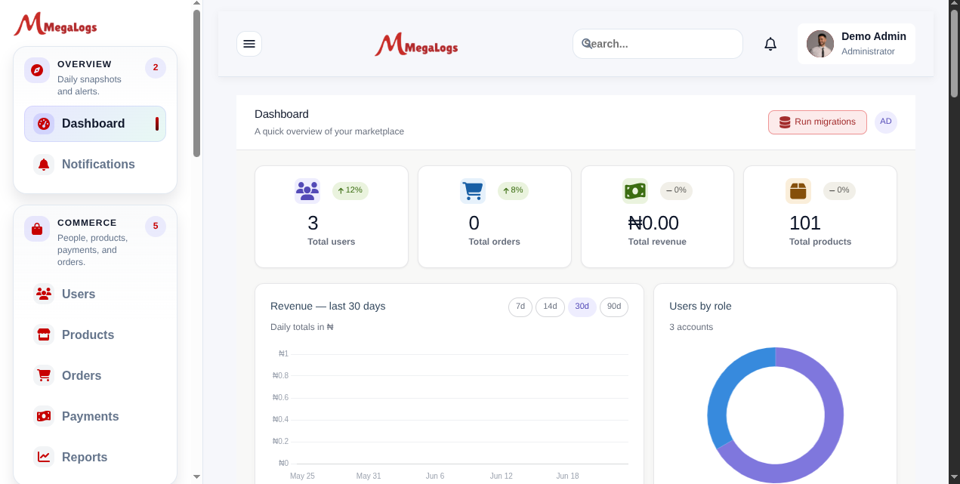Image resolution: width=960 pixels, height=484 pixels.
Task: Click the sidebar scroll down arrow
Action: coord(196,477)
